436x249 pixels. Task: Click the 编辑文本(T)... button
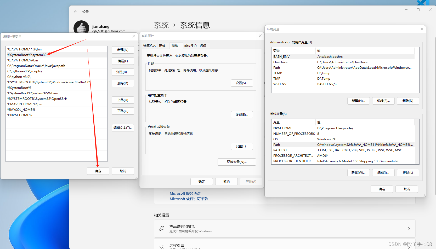123,128
